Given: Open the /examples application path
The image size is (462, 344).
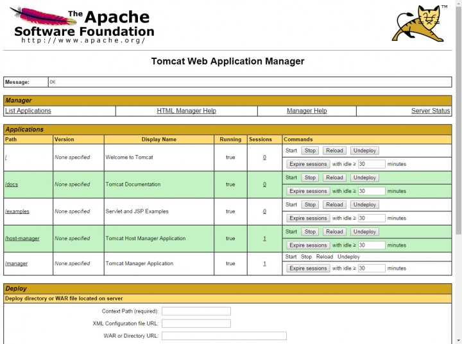Looking at the screenshot, I should click(17, 211).
